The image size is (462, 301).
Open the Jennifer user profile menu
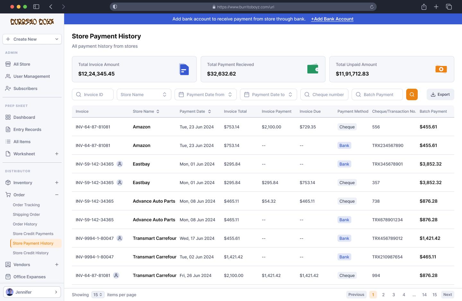[32, 292]
